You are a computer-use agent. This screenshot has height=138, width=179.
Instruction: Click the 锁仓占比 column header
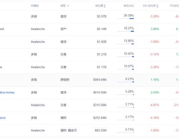click(x=129, y=6)
